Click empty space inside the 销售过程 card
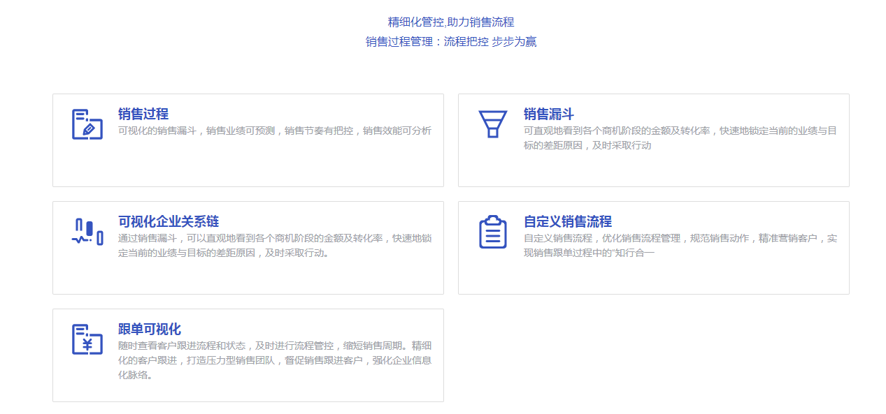886x414 pixels. (280, 168)
